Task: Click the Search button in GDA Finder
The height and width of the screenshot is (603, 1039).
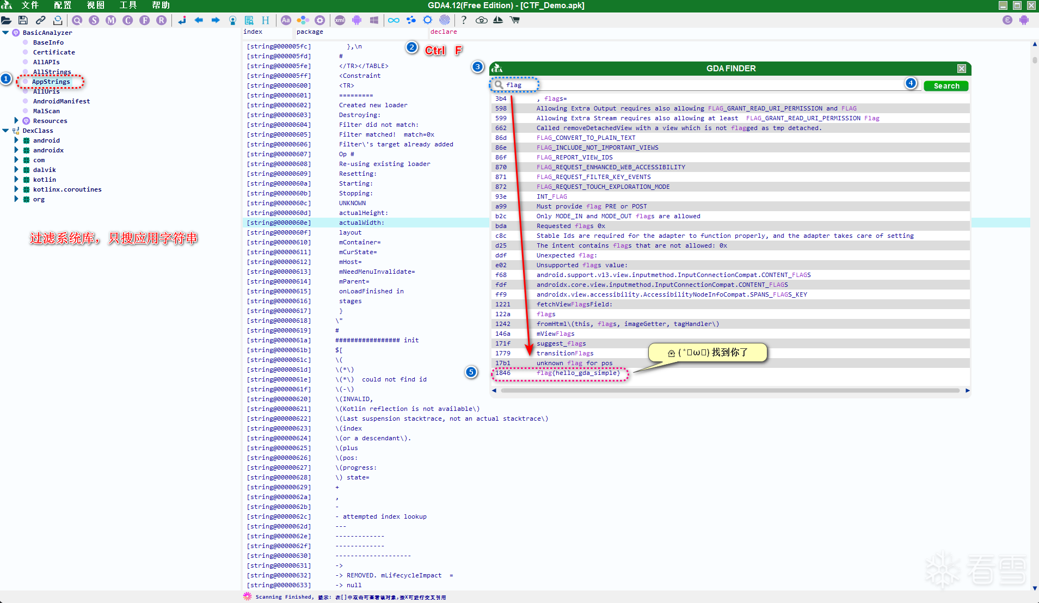Action: coord(946,86)
